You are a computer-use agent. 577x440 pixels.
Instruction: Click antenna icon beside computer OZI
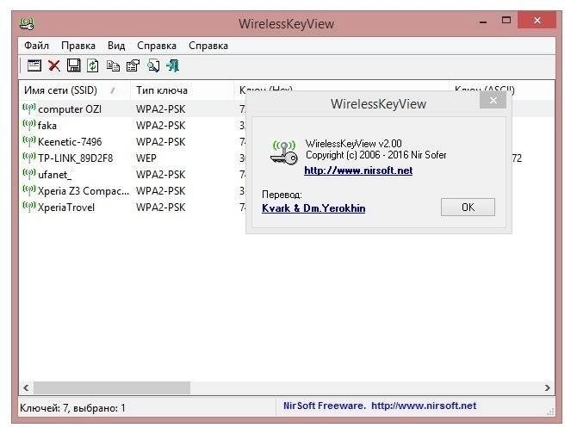coord(29,108)
